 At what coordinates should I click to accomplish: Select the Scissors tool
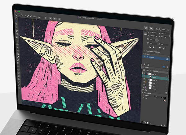17,47
